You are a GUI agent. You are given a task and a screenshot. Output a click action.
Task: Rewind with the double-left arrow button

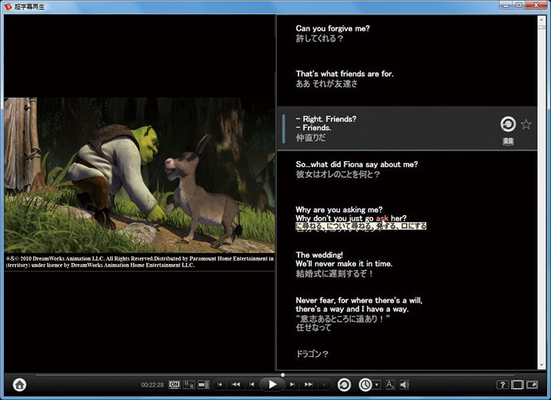coord(236,385)
